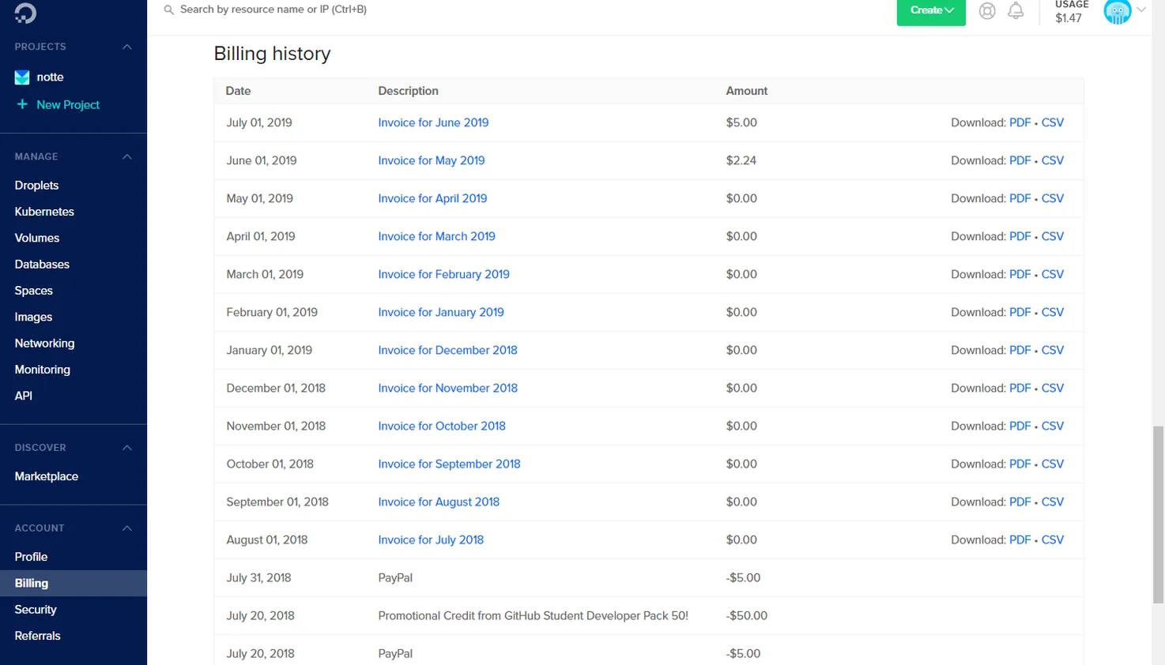Viewport: 1165px width, 665px height.
Task: Collapse the Projects section
Action: (x=126, y=47)
